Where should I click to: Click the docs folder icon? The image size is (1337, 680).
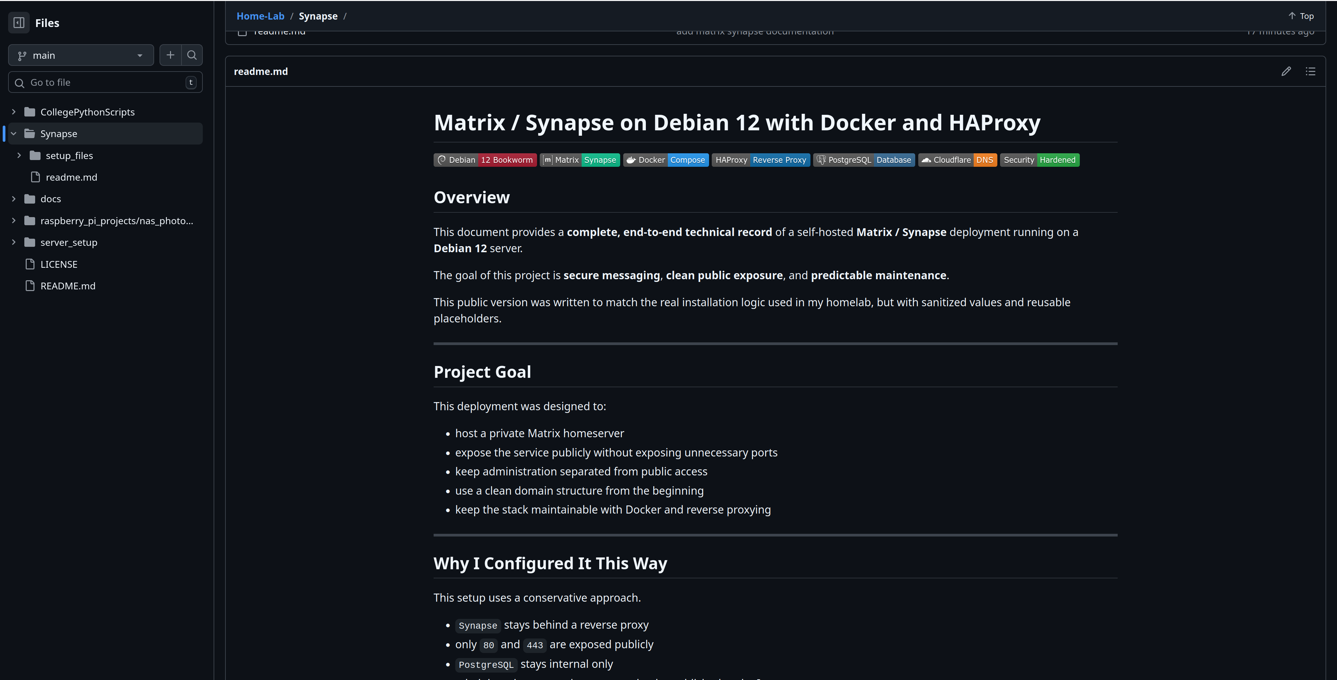click(x=30, y=199)
